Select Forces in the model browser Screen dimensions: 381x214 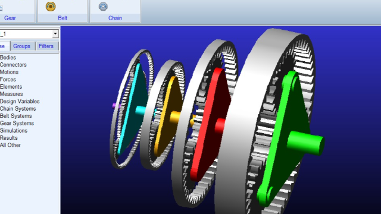pyautogui.click(x=8, y=79)
